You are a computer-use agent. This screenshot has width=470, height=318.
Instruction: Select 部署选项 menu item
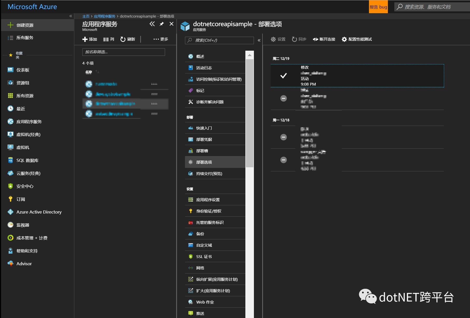point(215,162)
